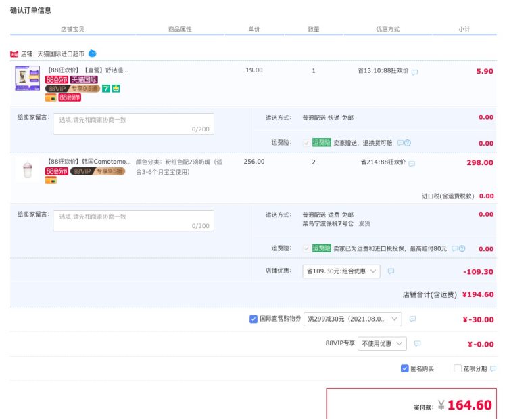Screen dimensions: 507x419
Task: Click the 164.60 actual payment total
Action: [x=470, y=405]
